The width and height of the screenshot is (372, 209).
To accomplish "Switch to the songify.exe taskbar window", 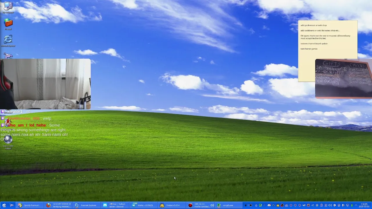I will [228, 205].
